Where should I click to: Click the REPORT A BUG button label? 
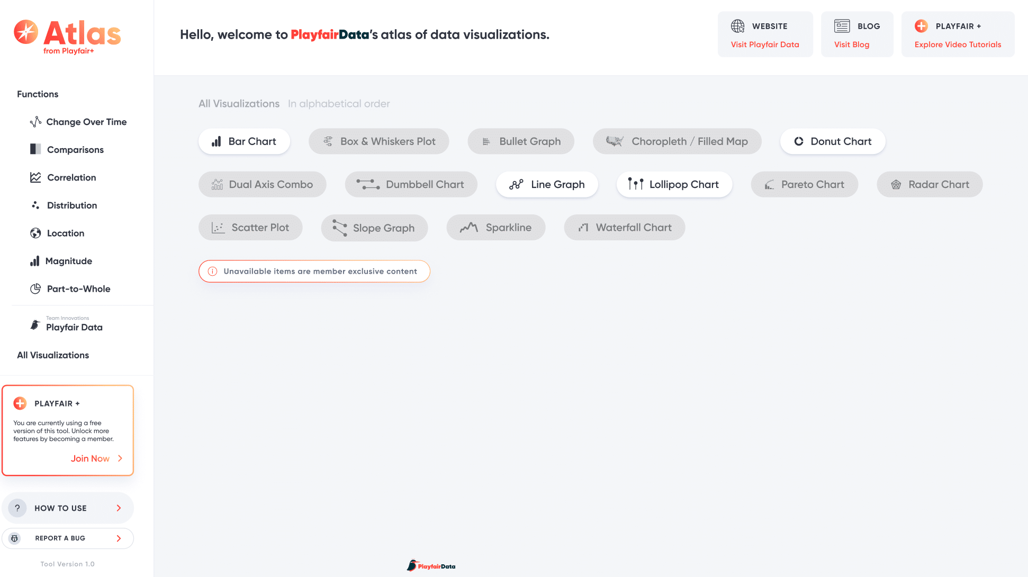point(60,538)
